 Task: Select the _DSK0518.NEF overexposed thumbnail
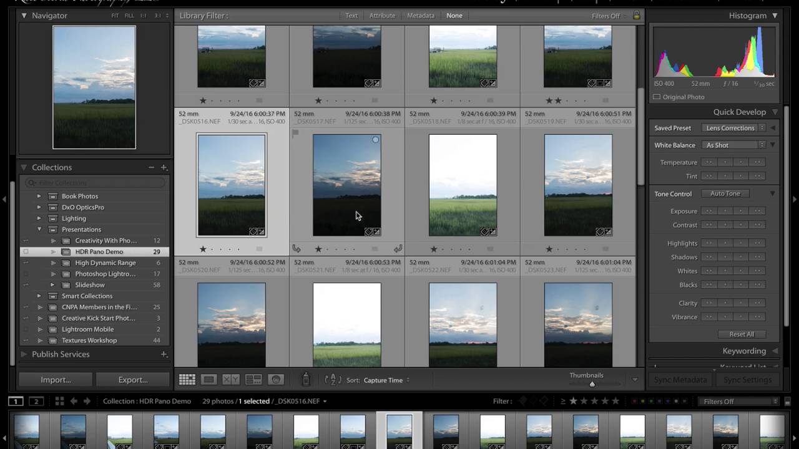point(463,185)
